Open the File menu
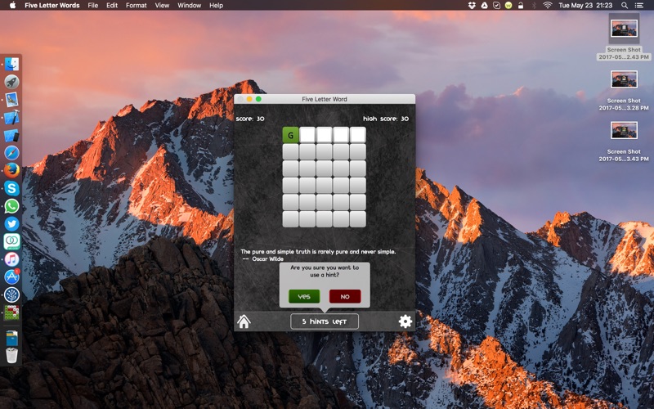This screenshot has width=654, height=409. (x=93, y=6)
